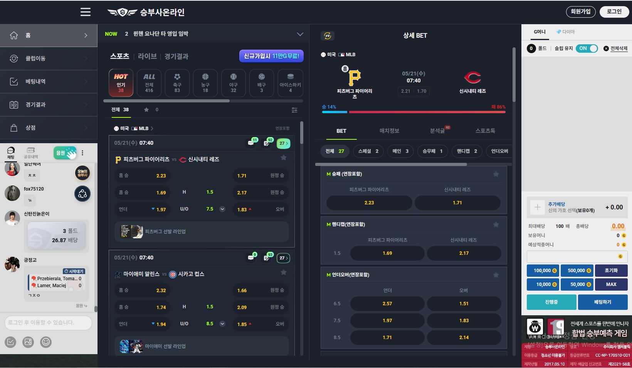Click the bet slip attach icon below chat
The height and width of the screenshot is (368, 632).
10,342
